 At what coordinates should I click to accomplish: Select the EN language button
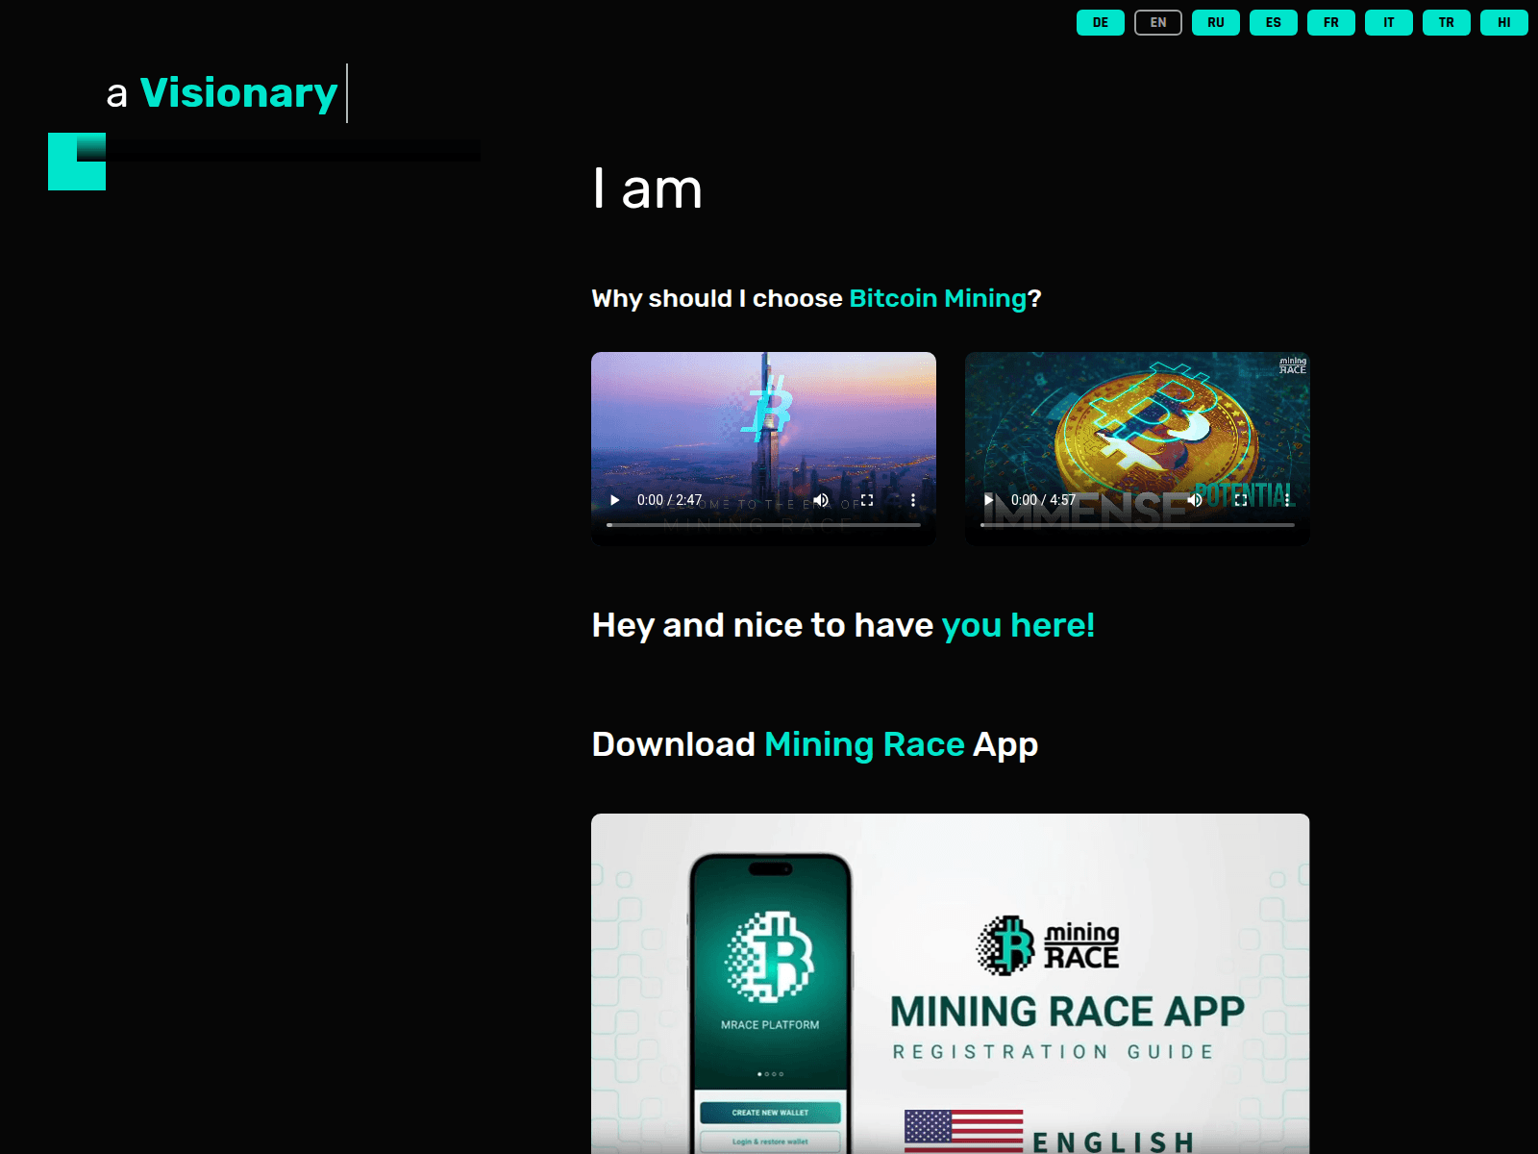tap(1158, 22)
